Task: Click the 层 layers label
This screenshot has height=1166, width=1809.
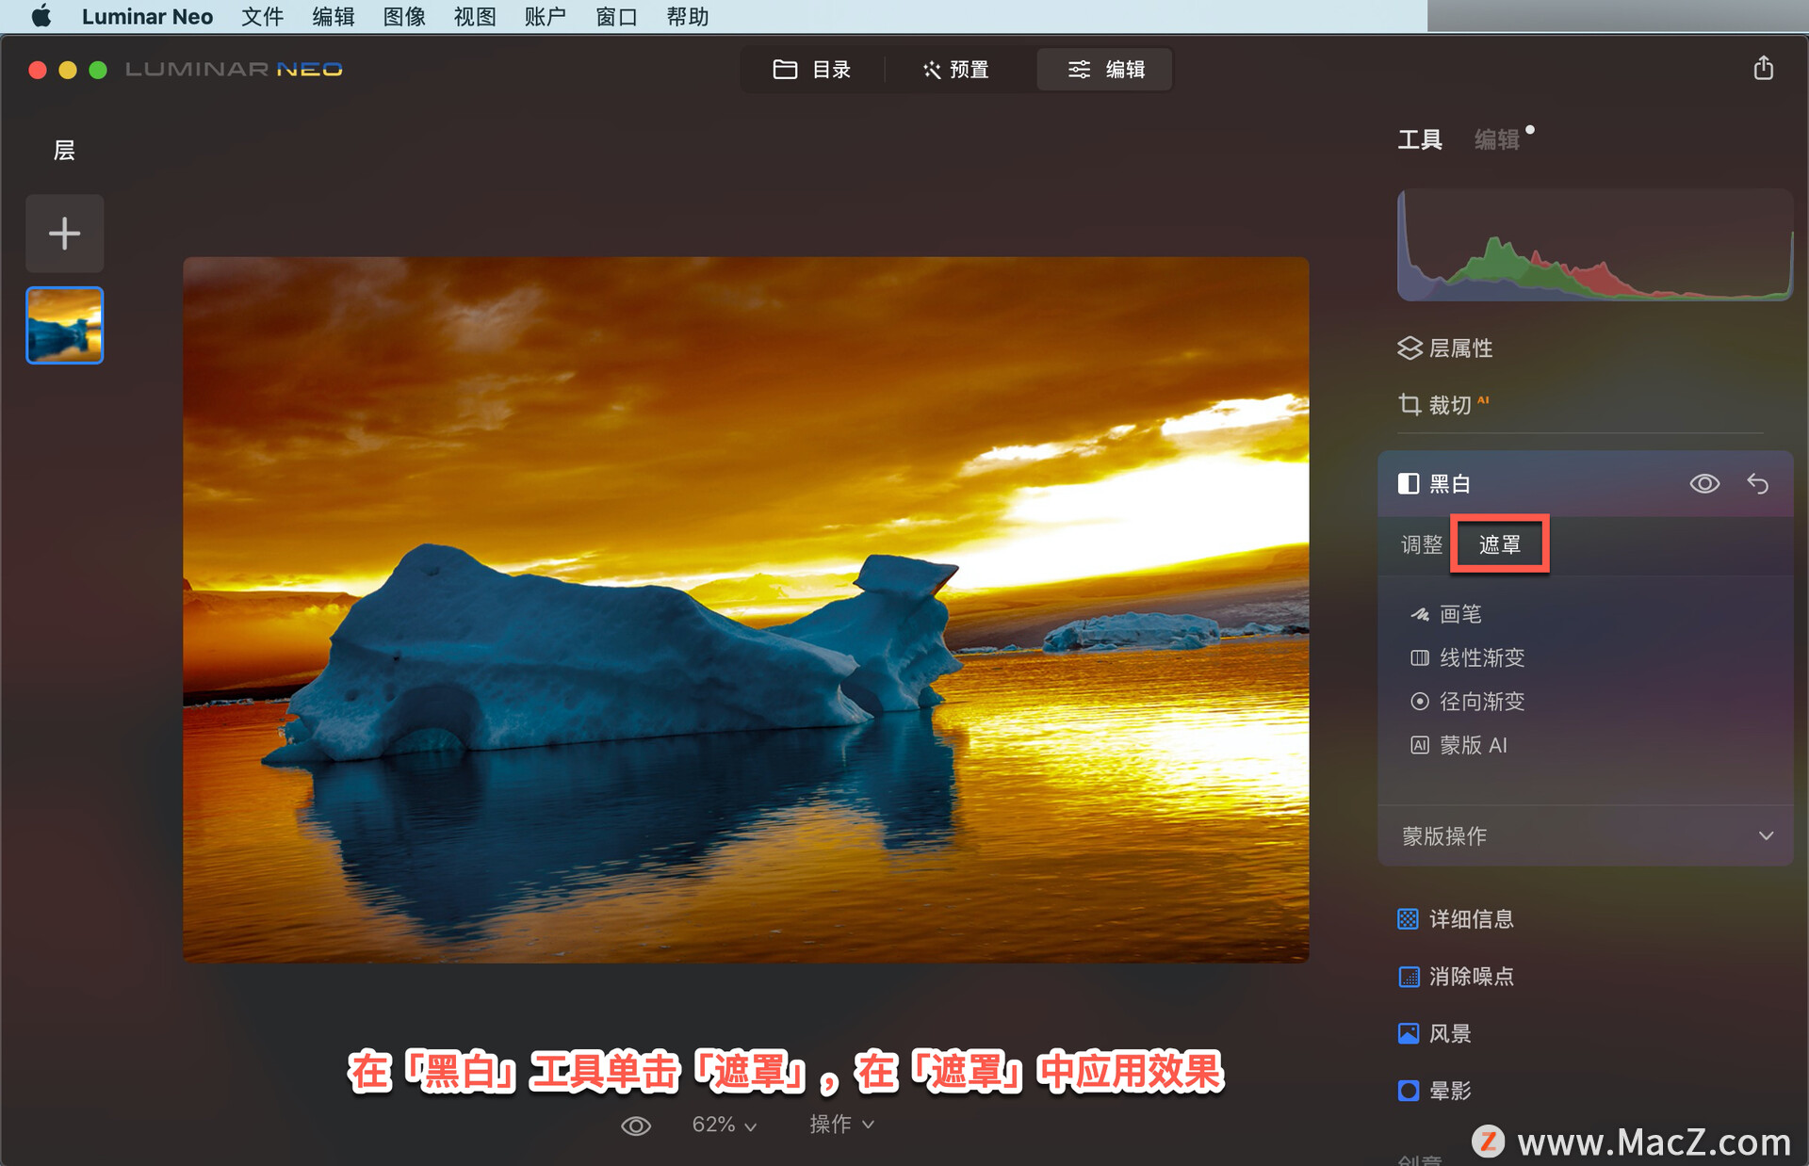Action: pyautogui.click(x=64, y=151)
